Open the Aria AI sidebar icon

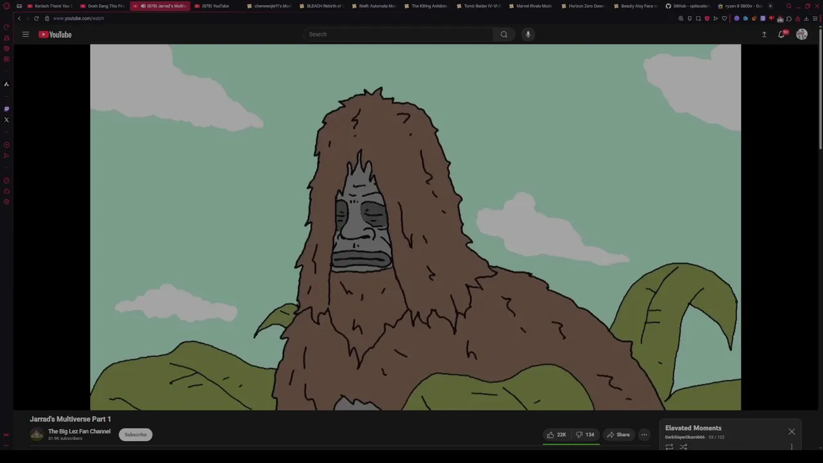tap(6, 84)
